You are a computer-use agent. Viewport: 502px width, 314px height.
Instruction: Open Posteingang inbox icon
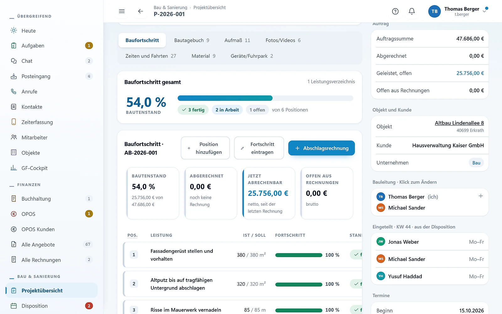(14, 76)
